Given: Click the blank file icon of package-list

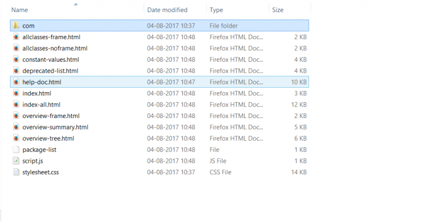Looking at the screenshot, I should coord(16,150).
